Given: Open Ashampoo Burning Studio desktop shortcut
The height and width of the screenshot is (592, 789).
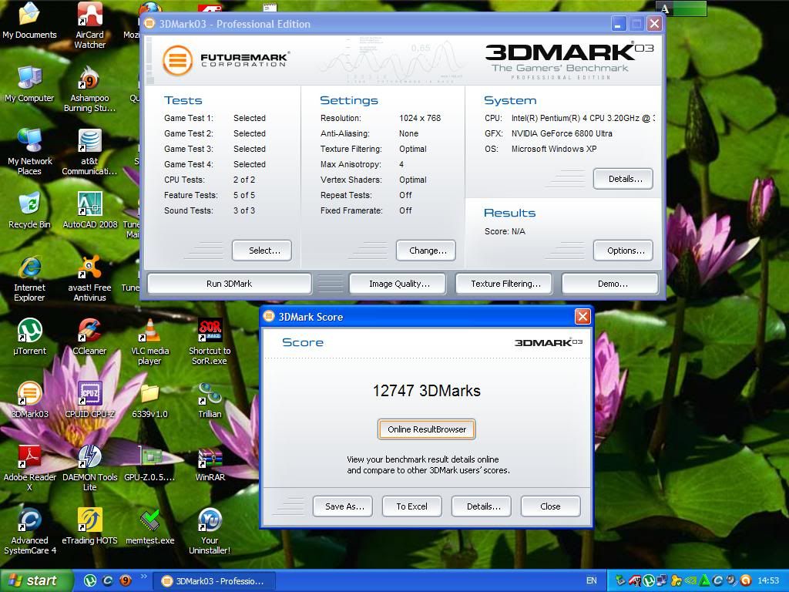Looking at the screenshot, I should [89, 89].
